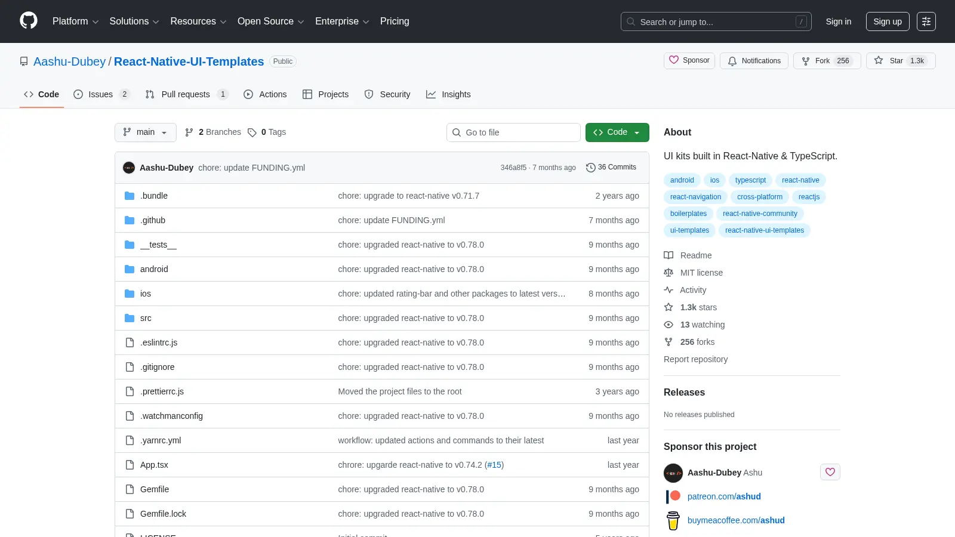Open the cross-platform topic tag
The image size is (955, 537).
click(x=760, y=197)
